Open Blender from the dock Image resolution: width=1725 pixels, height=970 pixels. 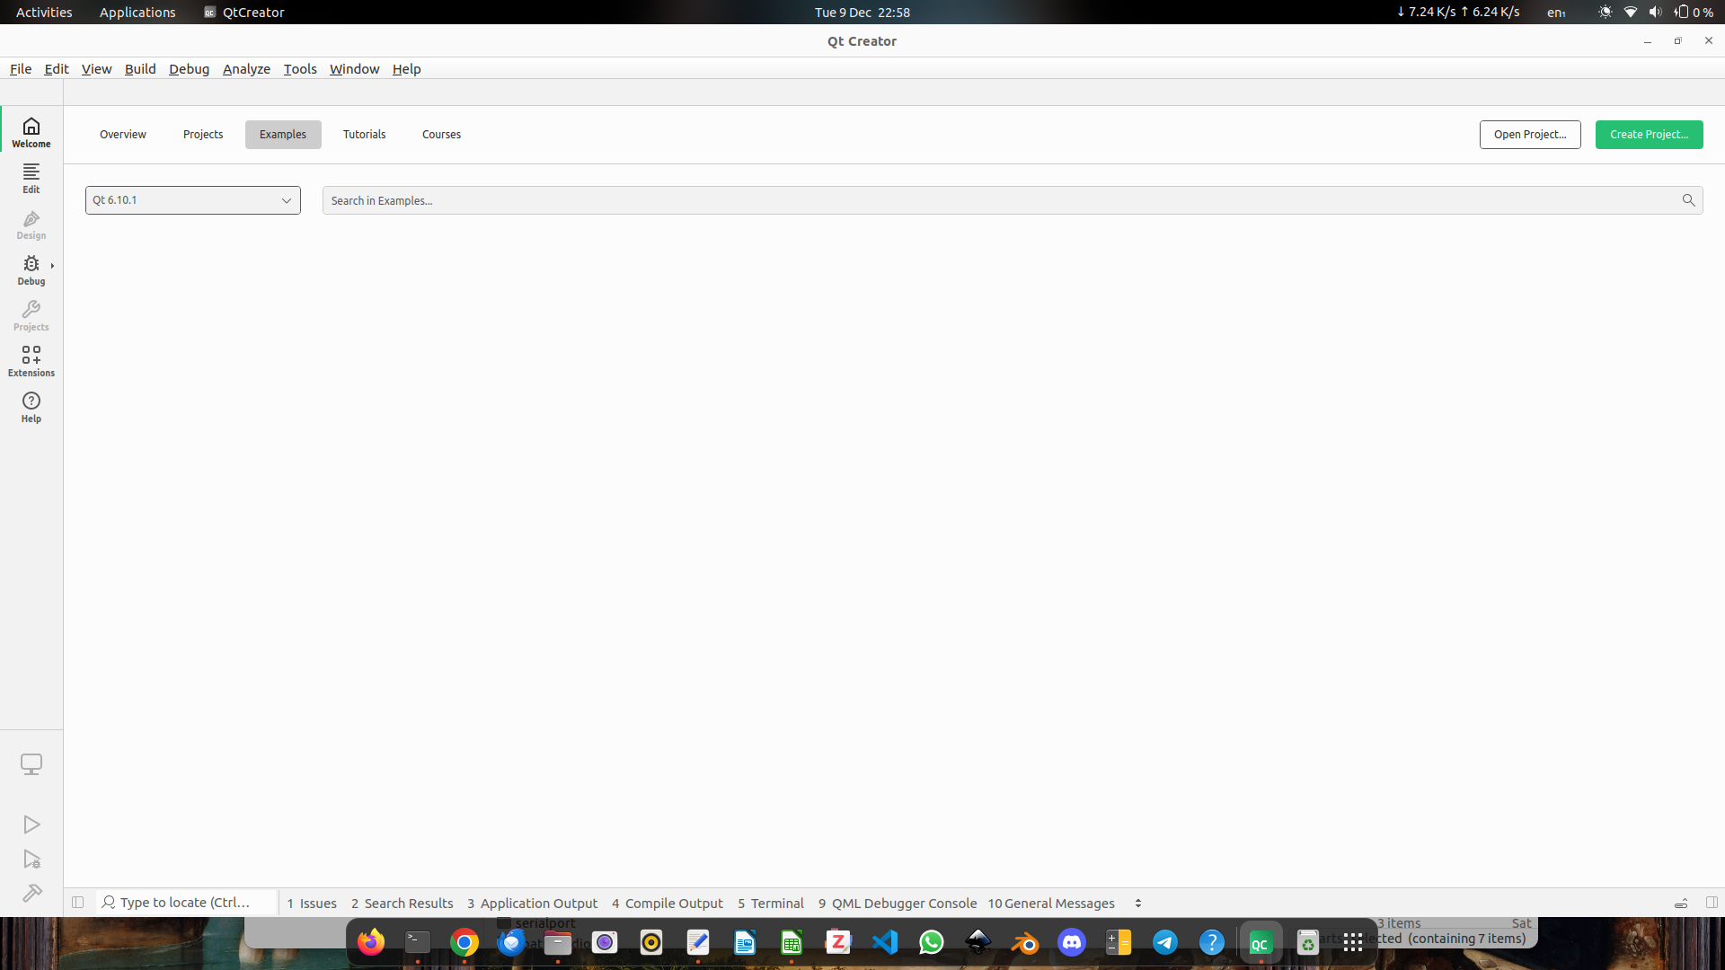pos(1025,942)
